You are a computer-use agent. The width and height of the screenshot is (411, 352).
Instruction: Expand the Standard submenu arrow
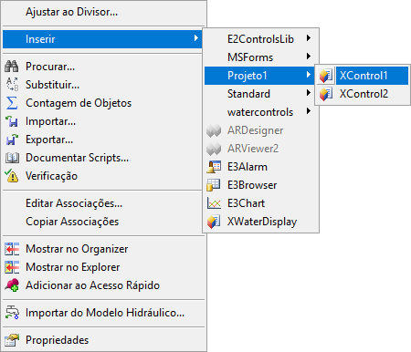coord(309,93)
